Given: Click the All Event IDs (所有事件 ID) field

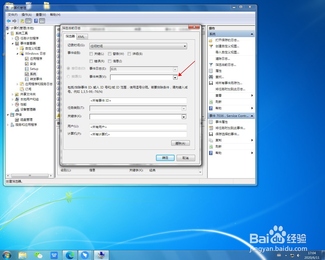Looking at the screenshot, I should point(138,101).
